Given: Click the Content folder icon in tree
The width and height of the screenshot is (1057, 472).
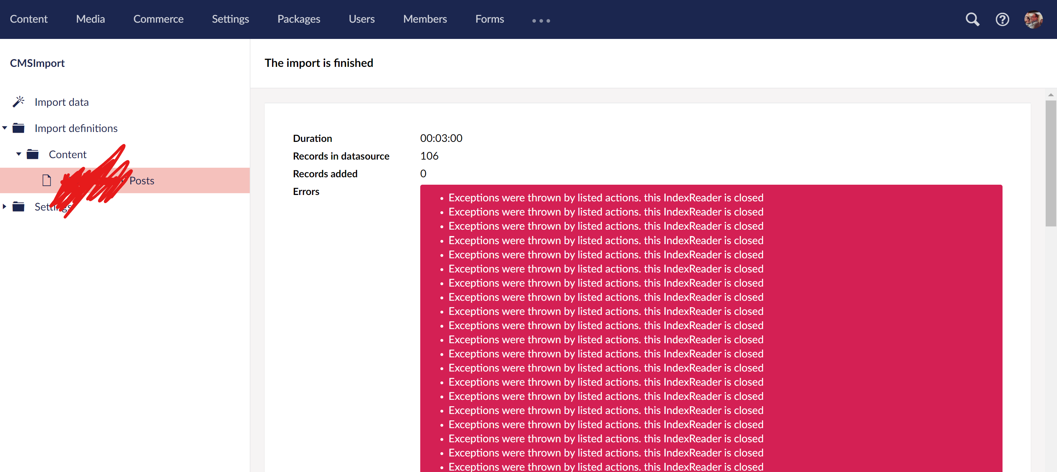Looking at the screenshot, I should coord(33,154).
